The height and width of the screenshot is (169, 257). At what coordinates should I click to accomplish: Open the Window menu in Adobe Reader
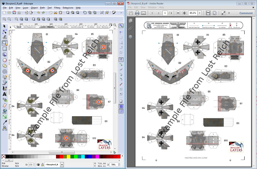pyautogui.click(x=152, y=7)
